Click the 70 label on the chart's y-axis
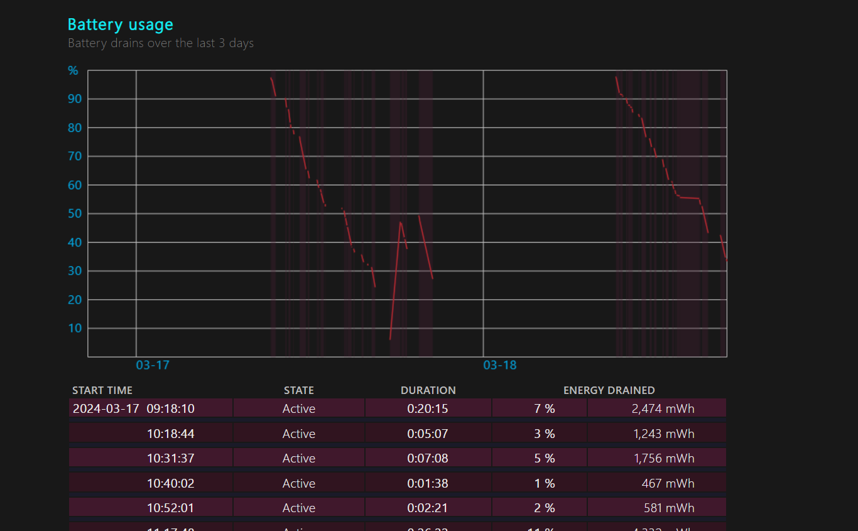This screenshot has width=858, height=531. point(75,156)
